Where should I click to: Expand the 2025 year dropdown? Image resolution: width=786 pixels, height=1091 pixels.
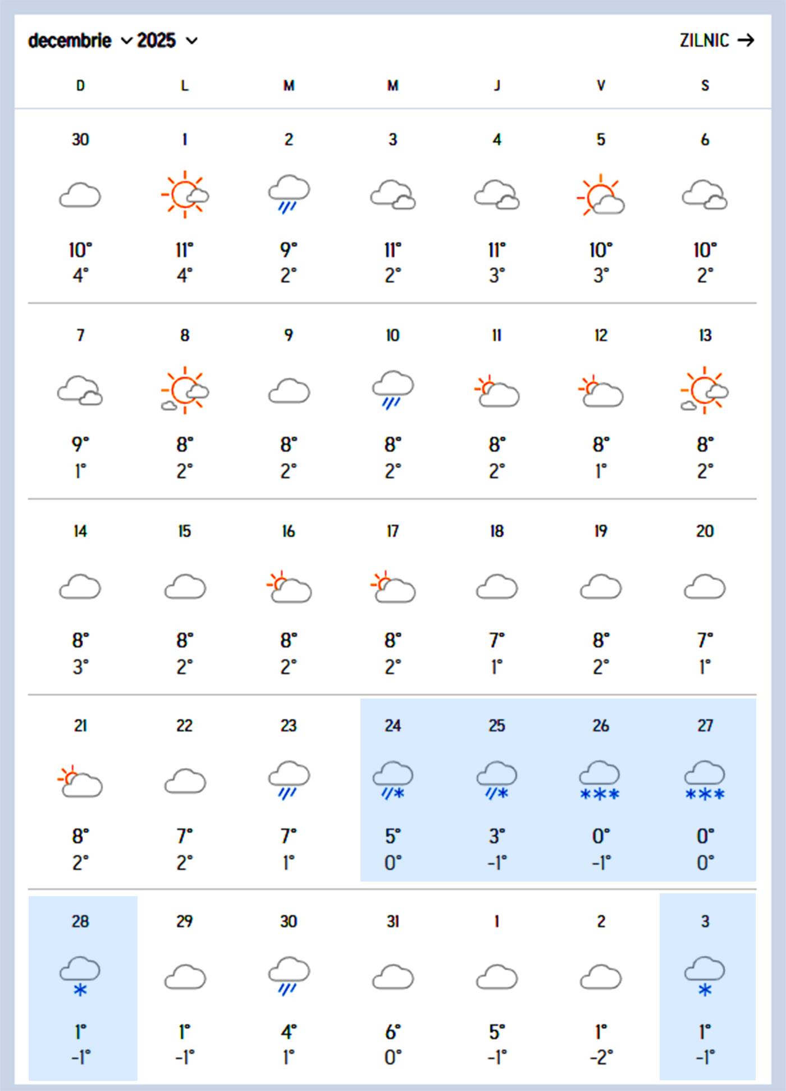(167, 40)
